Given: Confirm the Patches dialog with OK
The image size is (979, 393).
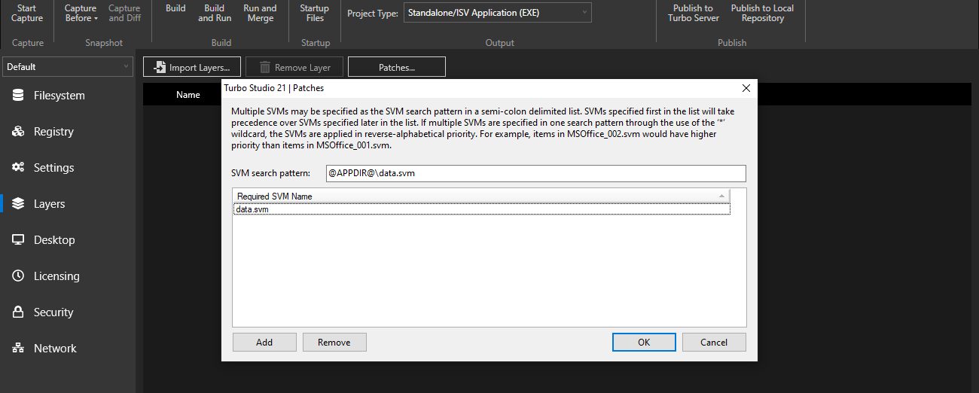Looking at the screenshot, I should pos(644,342).
